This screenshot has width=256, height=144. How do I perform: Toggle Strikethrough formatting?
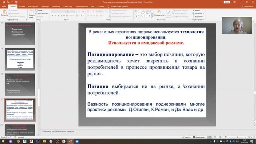click(64, 16)
